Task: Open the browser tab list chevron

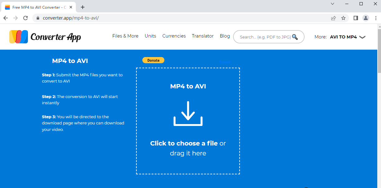Action: click(x=332, y=4)
